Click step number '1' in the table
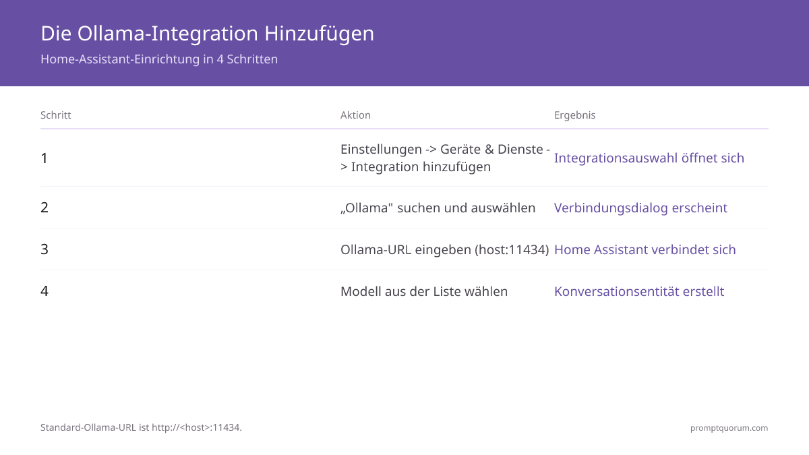Screen dimensions: 809x455 44,158
